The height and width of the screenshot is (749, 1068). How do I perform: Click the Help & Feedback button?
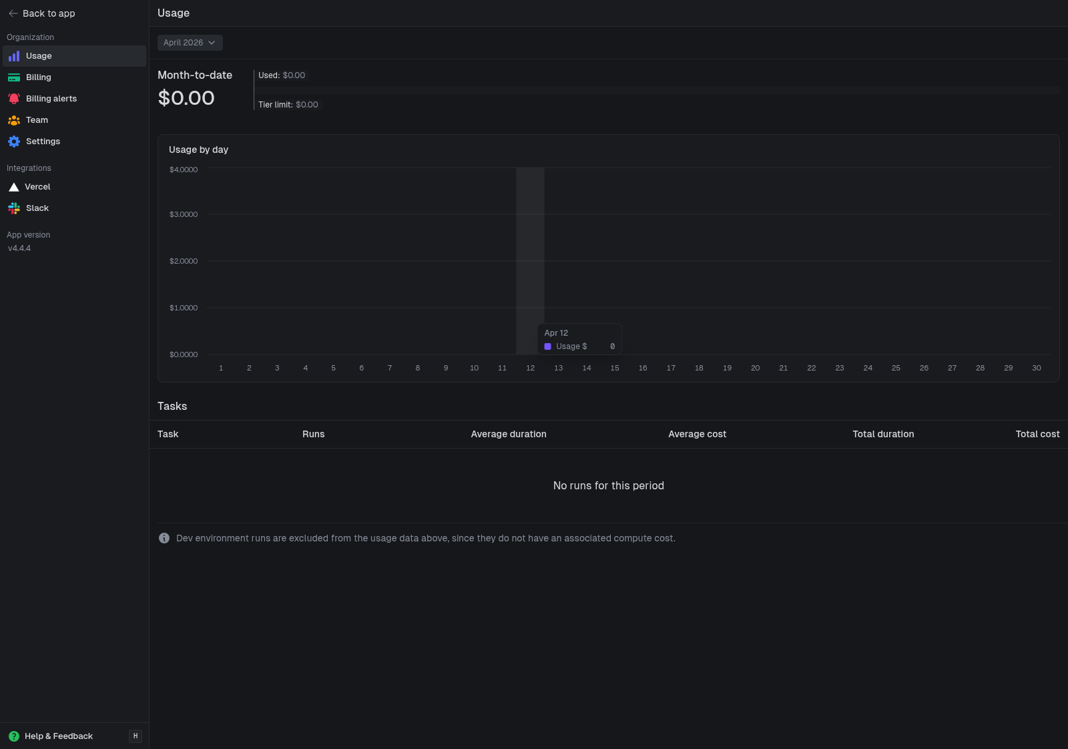(x=59, y=736)
